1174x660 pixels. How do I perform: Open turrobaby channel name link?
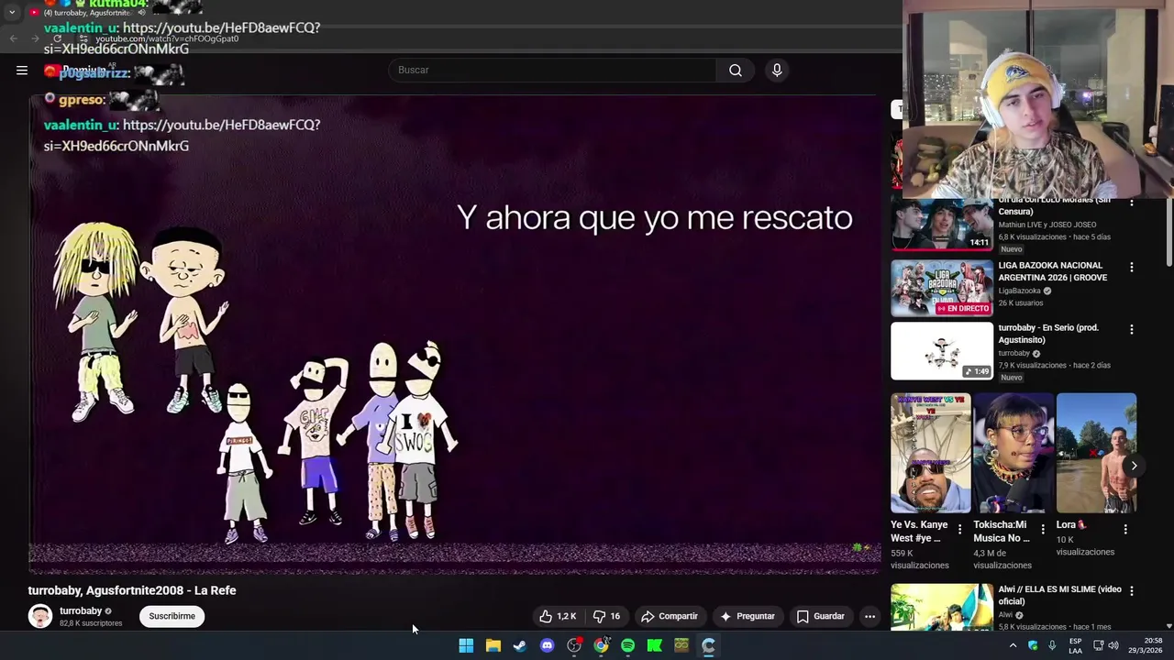coord(81,610)
